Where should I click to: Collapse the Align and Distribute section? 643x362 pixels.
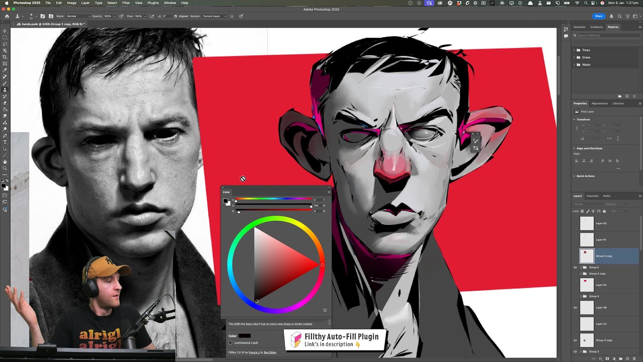coord(575,148)
